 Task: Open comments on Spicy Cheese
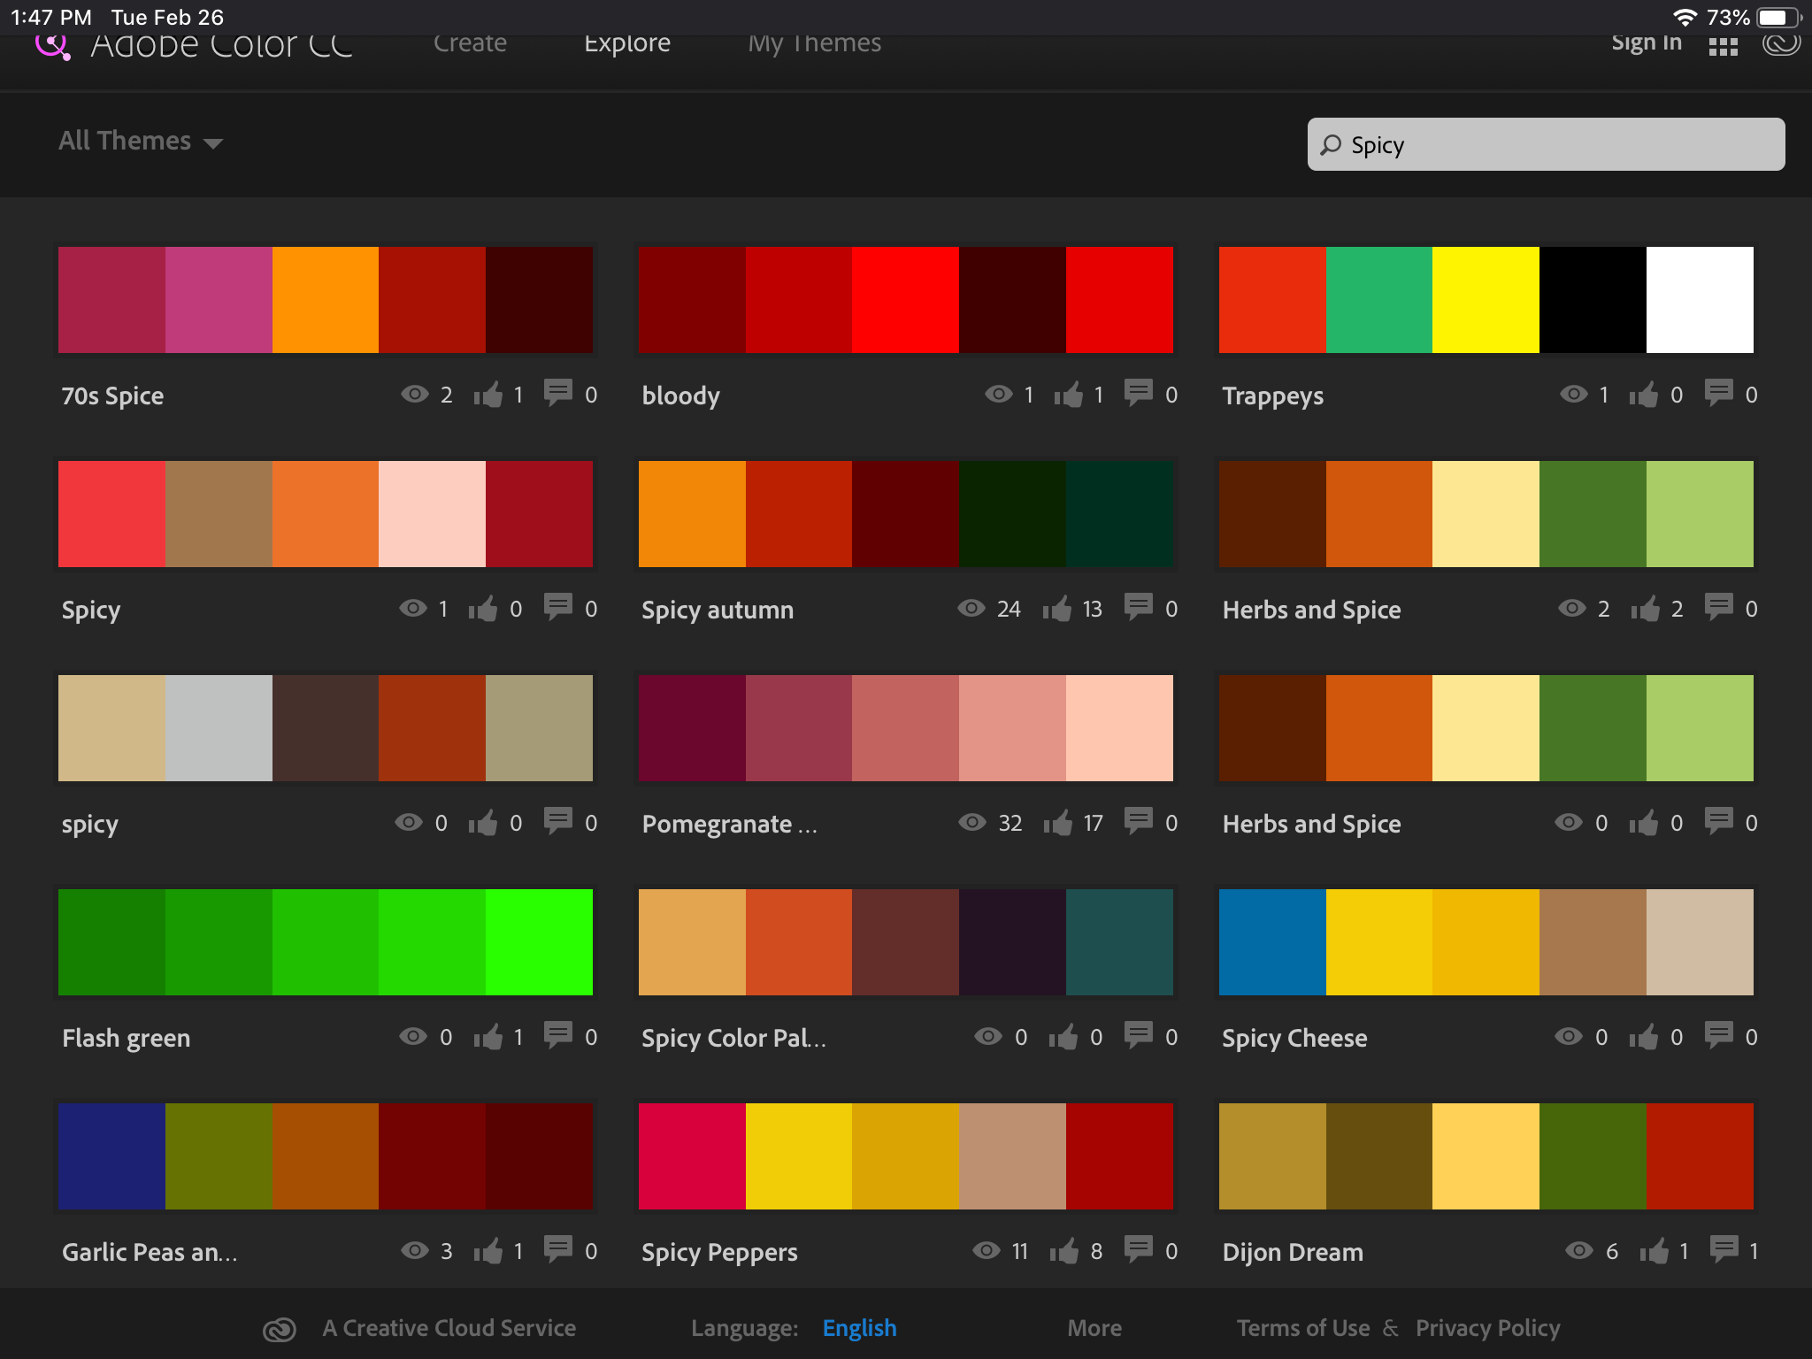coord(1718,1035)
